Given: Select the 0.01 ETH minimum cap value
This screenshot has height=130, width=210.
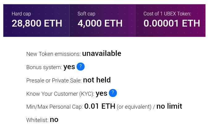Looking at the screenshot, I should tap(100, 107).
